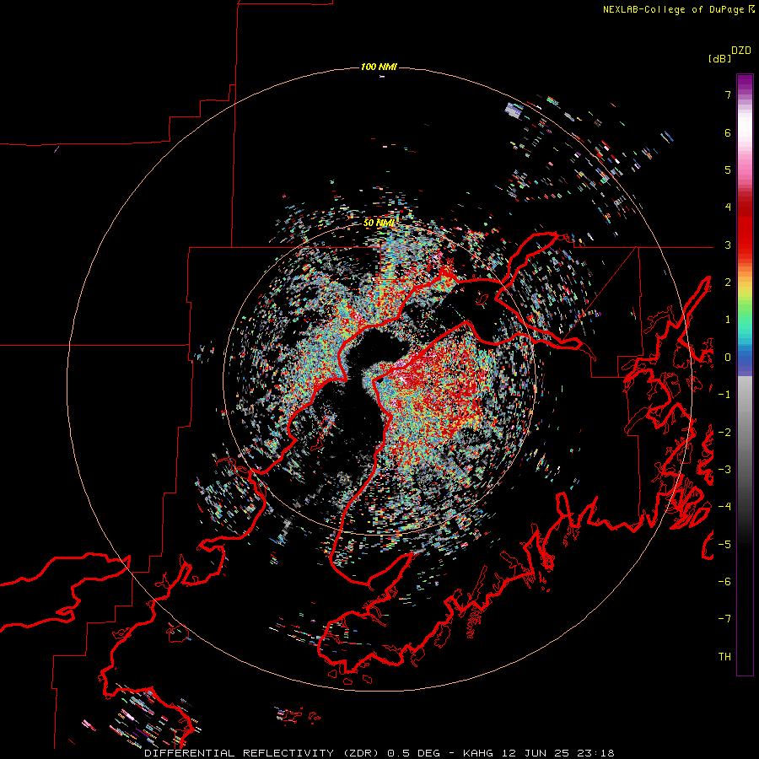
Task: Click the 0 dB label on scale
Action: [728, 358]
